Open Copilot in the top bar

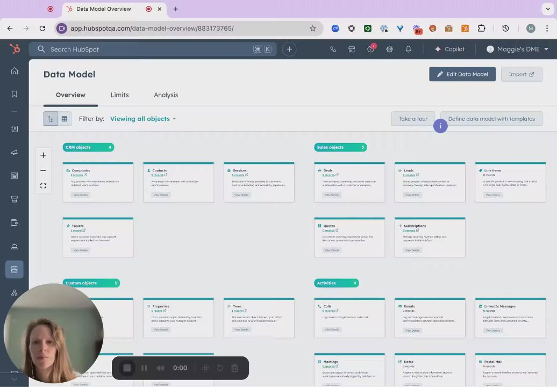[449, 49]
